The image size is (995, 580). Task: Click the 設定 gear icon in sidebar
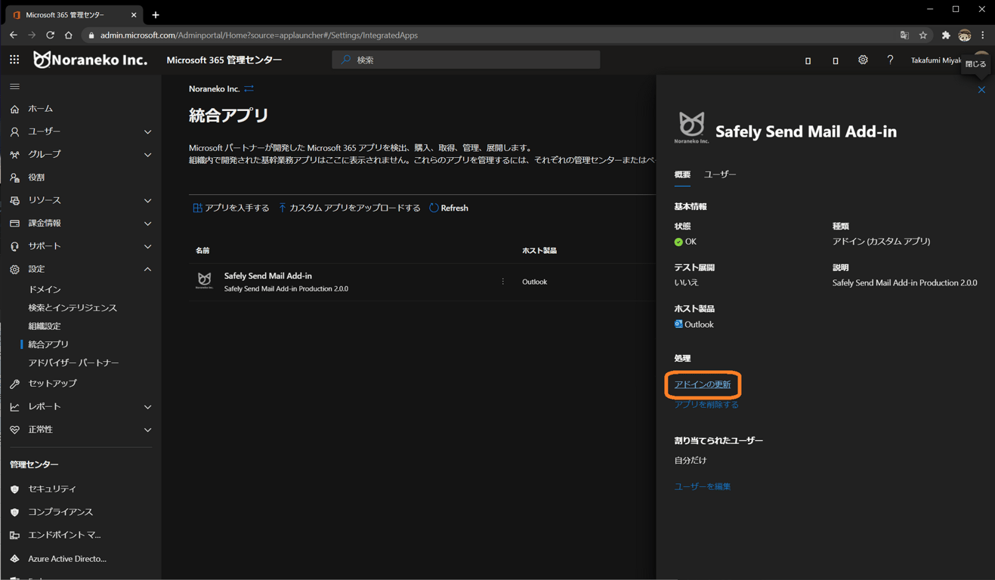click(x=14, y=269)
